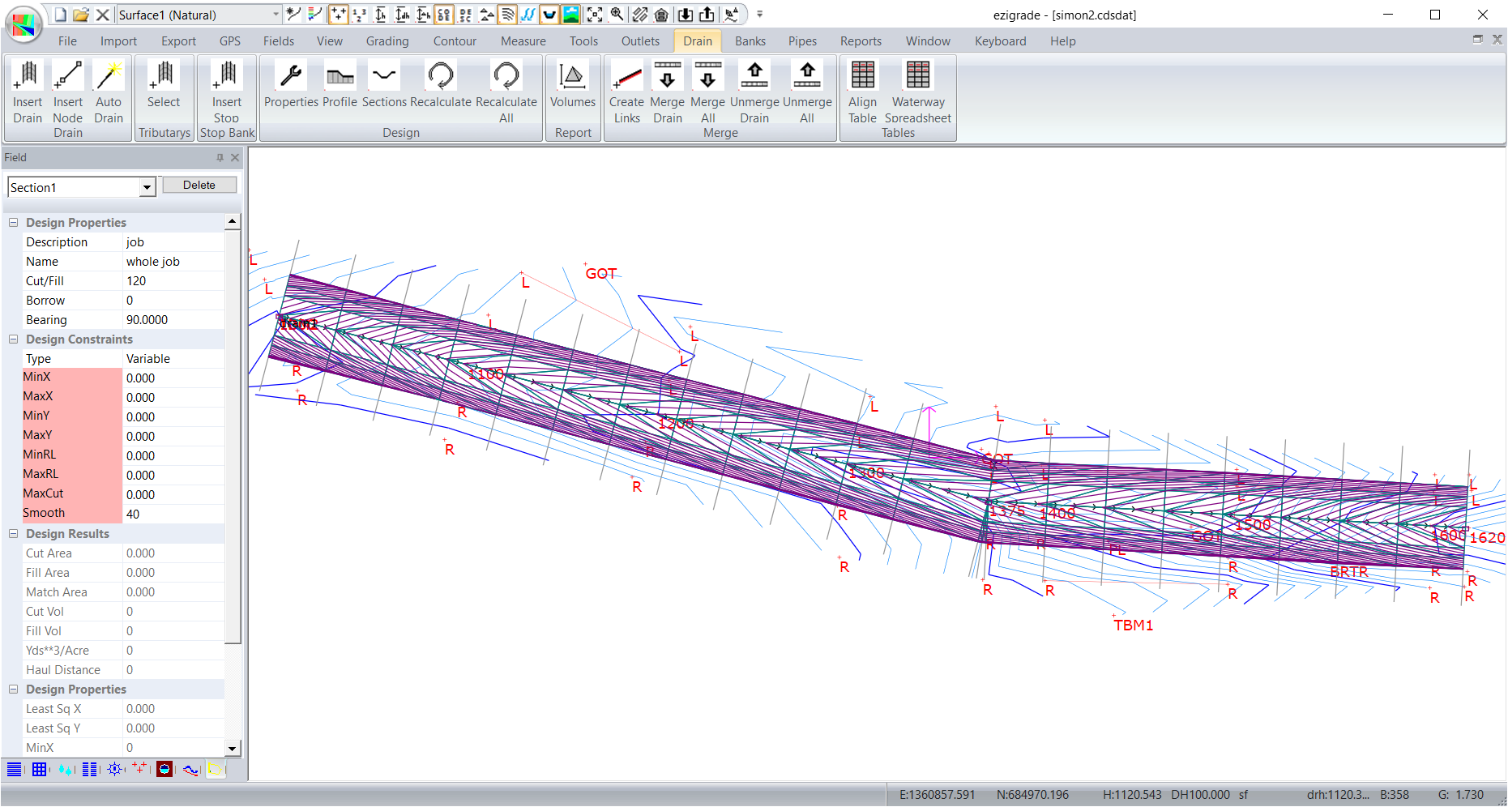Open the Section1 field dropdown

click(x=147, y=188)
